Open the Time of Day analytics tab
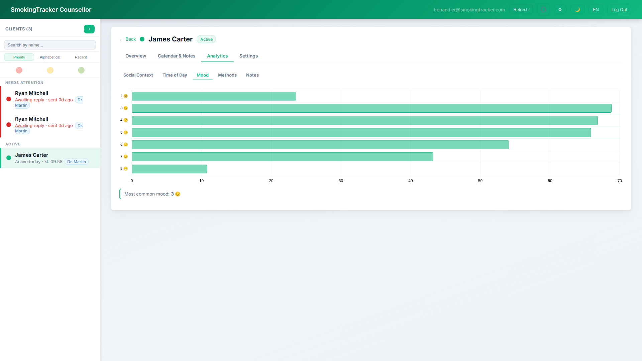This screenshot has width=642, height=361. [x=175, y=75]
